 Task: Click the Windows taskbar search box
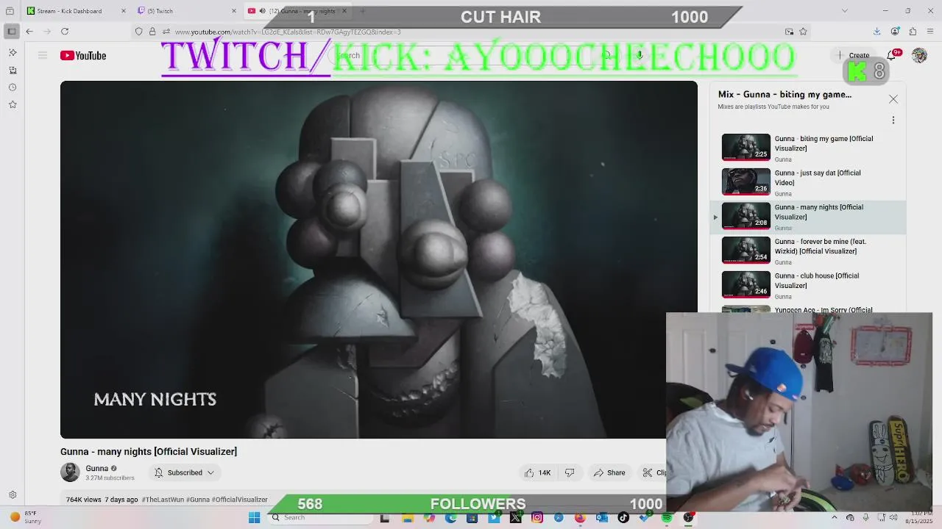click(320, 517)
